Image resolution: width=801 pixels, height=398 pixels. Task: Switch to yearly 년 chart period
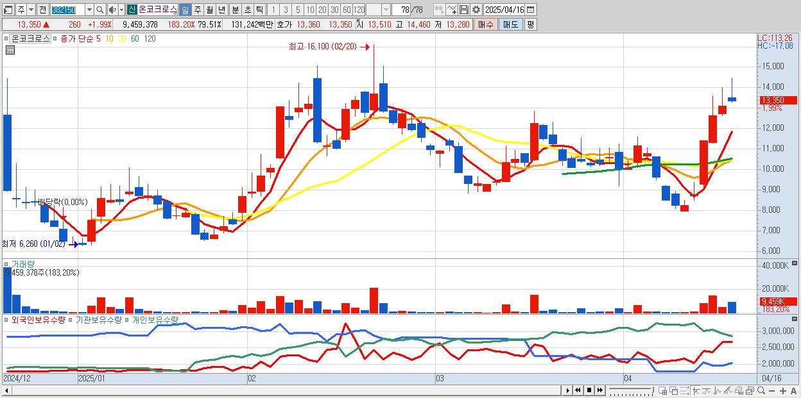pos(221,10)
